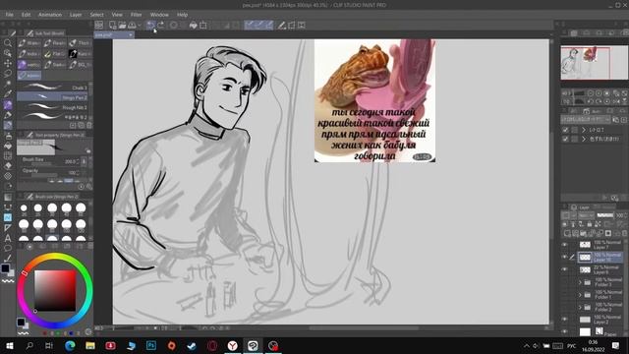This screenshot has height=354, width=629.
Task: Open the Window menu
Action: [159, 15]
